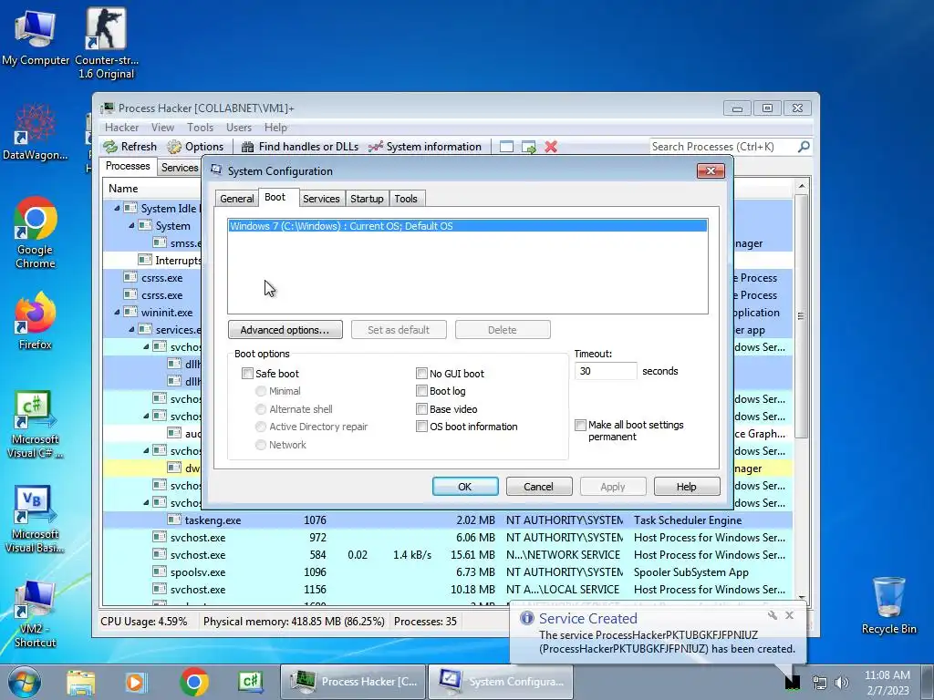Viewport: 934px width, 700px height.
Task: Click the red X terminate toolbar icon
Action: coord(551,147)
